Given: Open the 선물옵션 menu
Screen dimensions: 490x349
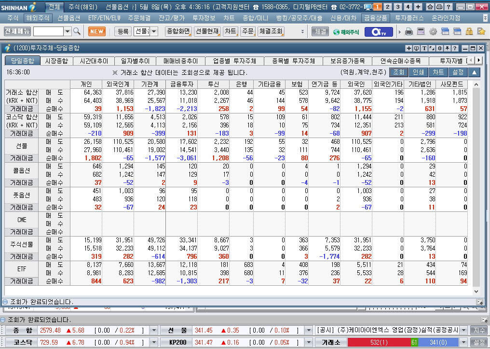Looking at the screenshot, I should coord(69,18).
